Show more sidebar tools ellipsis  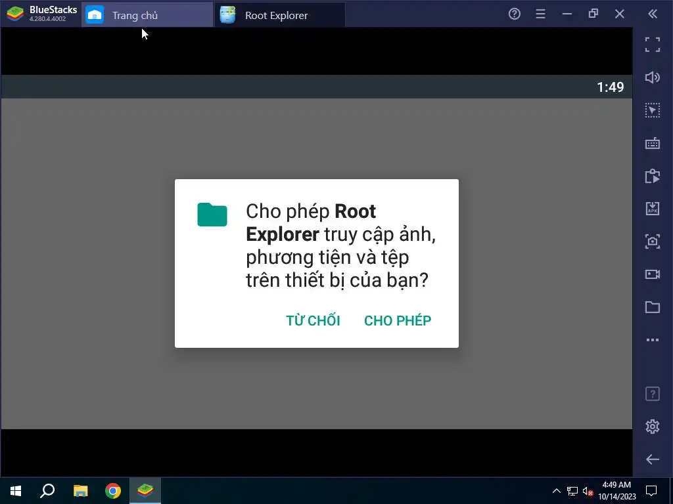point(653,340)
